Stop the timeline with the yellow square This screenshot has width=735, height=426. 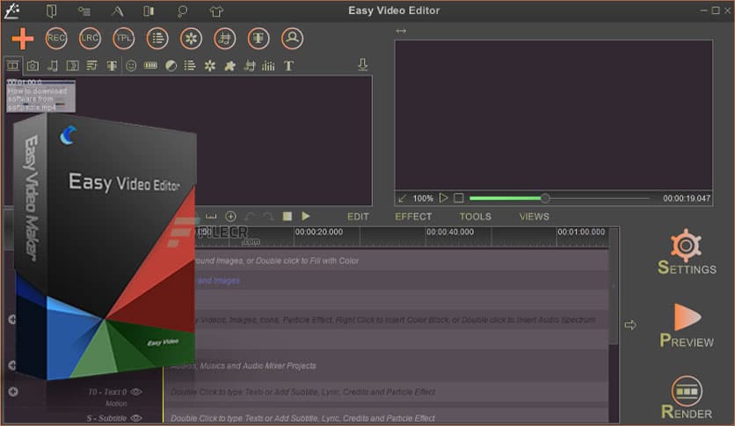click(x=287, y=216)
